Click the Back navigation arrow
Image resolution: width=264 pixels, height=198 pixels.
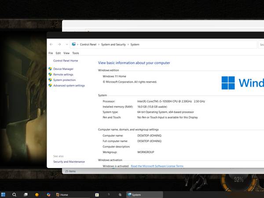(51, 44)
